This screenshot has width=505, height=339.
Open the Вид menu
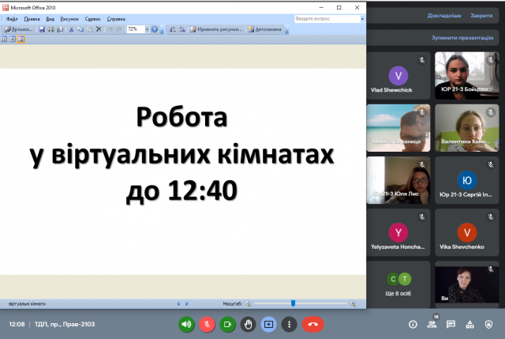click(x=50, y=19)
